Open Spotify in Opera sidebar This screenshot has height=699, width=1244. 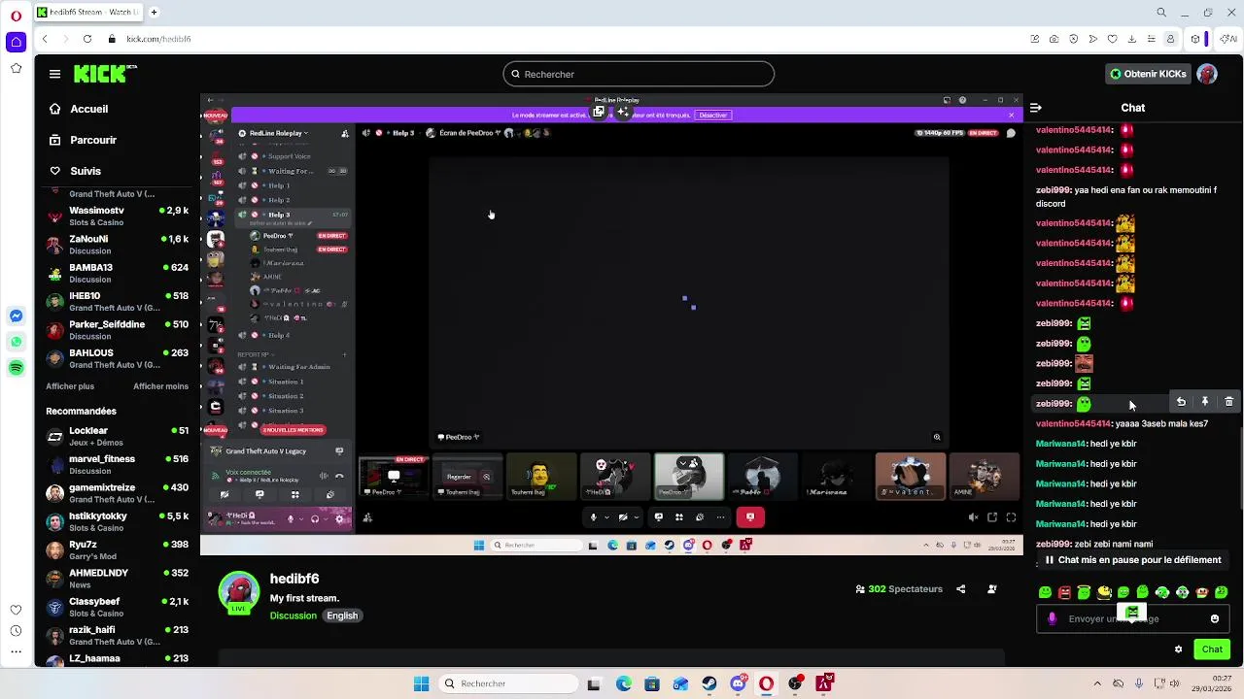pyautogui.click(x=17, y=368)
